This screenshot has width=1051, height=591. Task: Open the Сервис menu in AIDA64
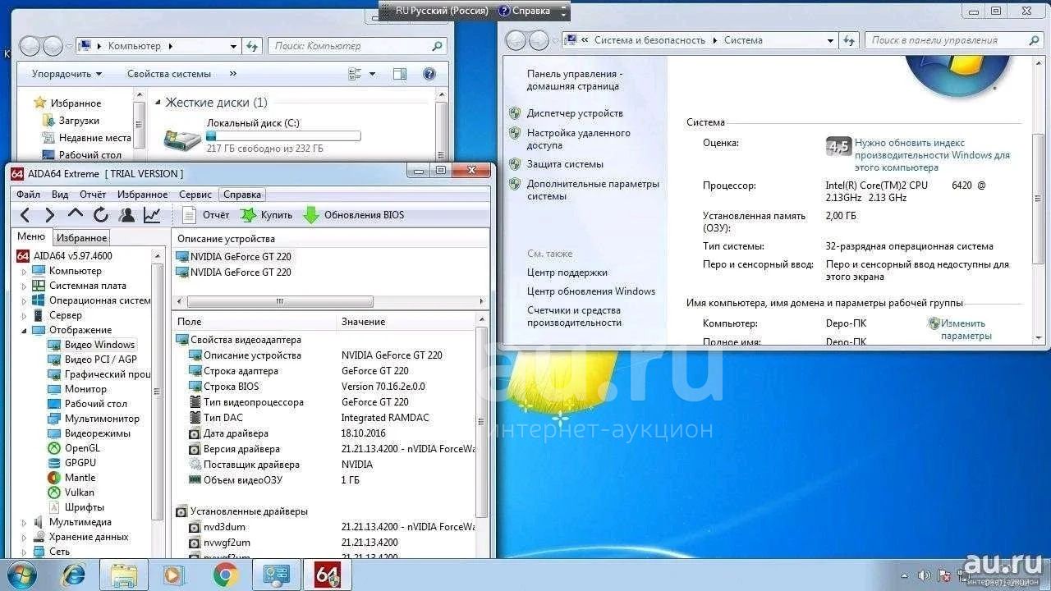click(x=195, y=195)
